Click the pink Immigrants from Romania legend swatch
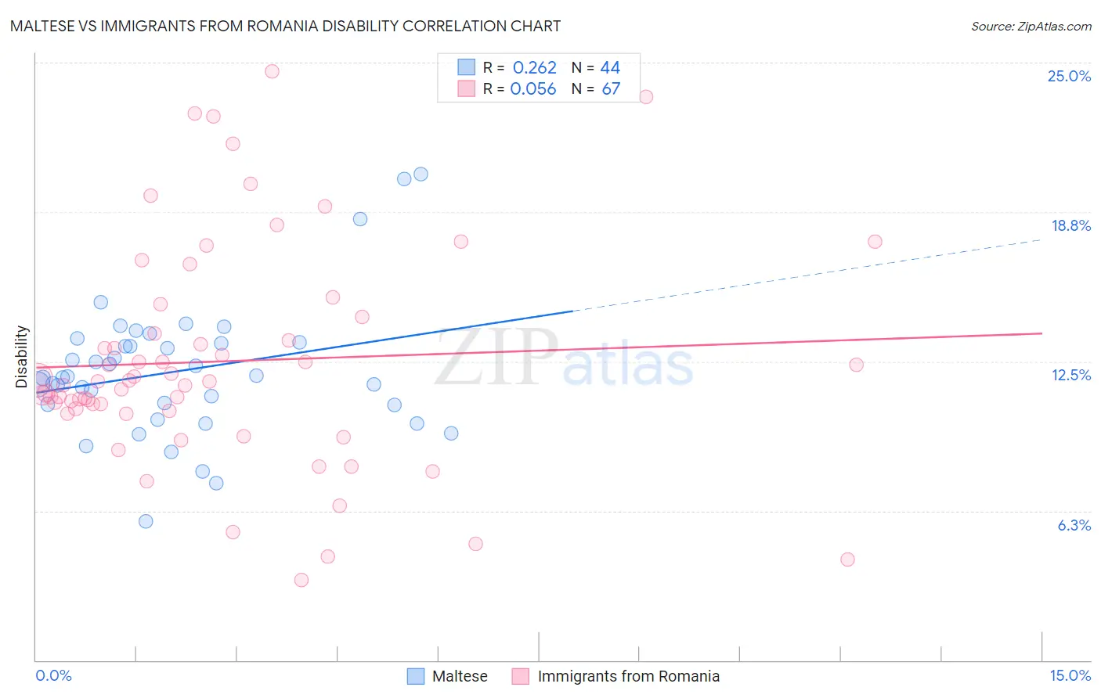 click(x=521, y=676)
